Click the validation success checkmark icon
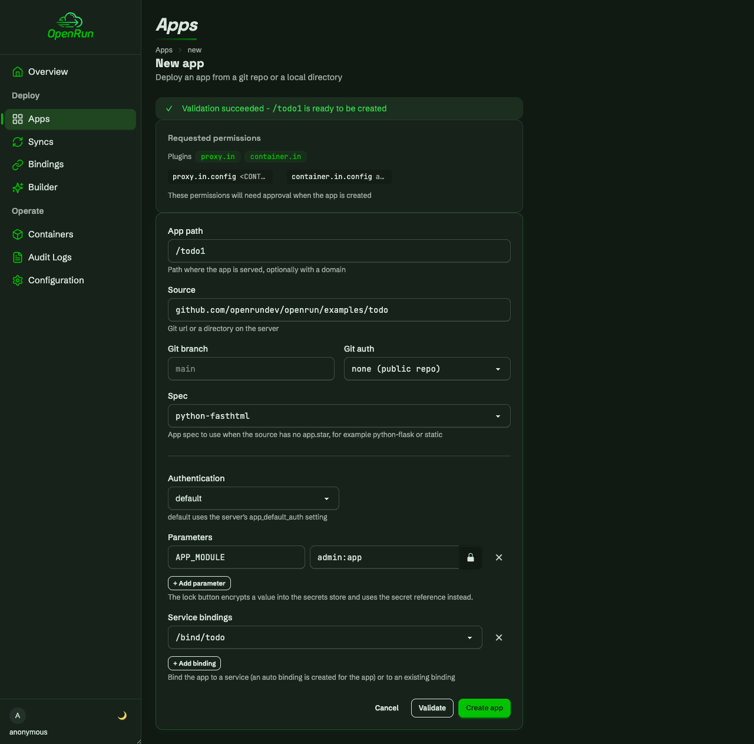The height and width of the screenshot is (744, 754). click(169, 108)
